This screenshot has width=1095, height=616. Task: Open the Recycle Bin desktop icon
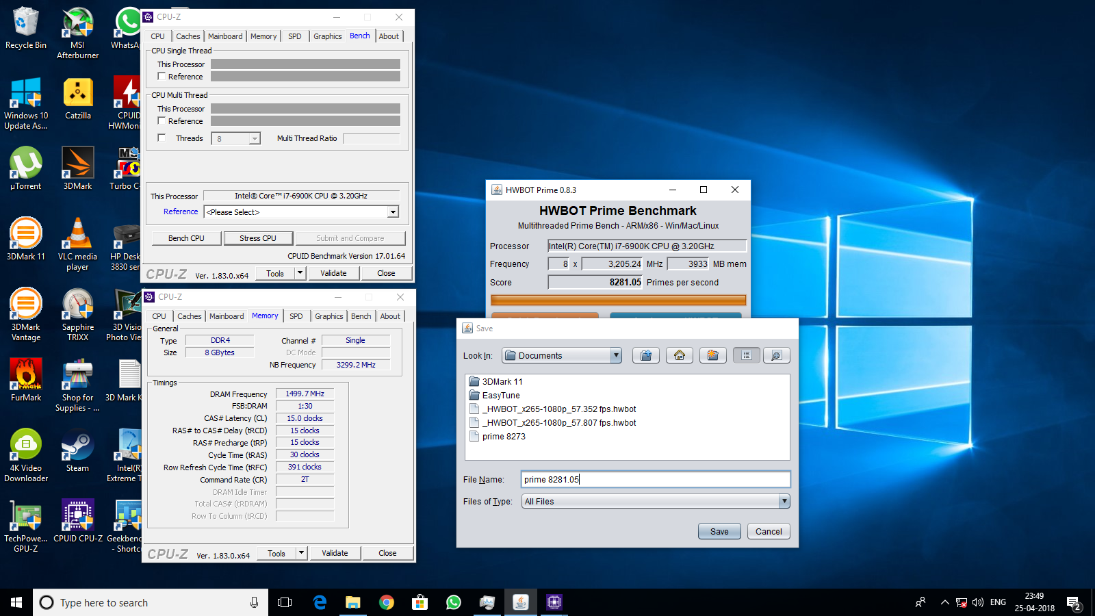point(26,28)
